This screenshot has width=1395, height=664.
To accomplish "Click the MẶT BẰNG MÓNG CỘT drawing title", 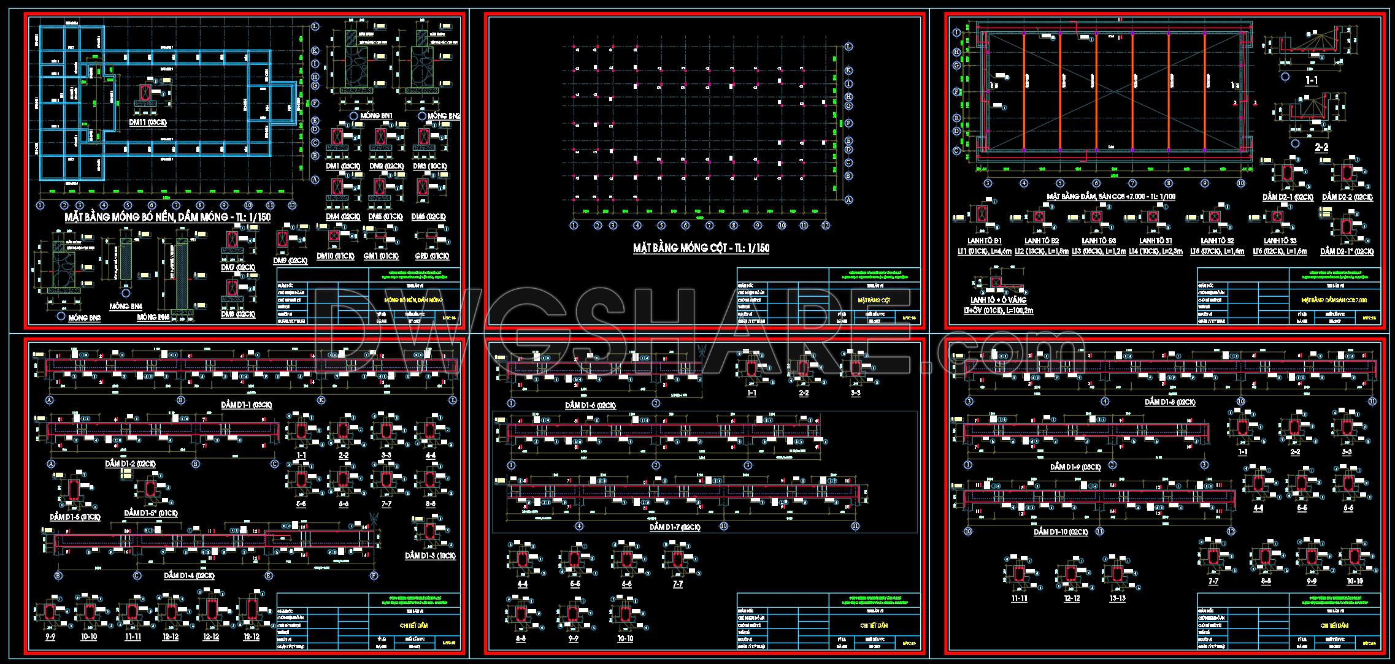I will click(x=701, y=248).
